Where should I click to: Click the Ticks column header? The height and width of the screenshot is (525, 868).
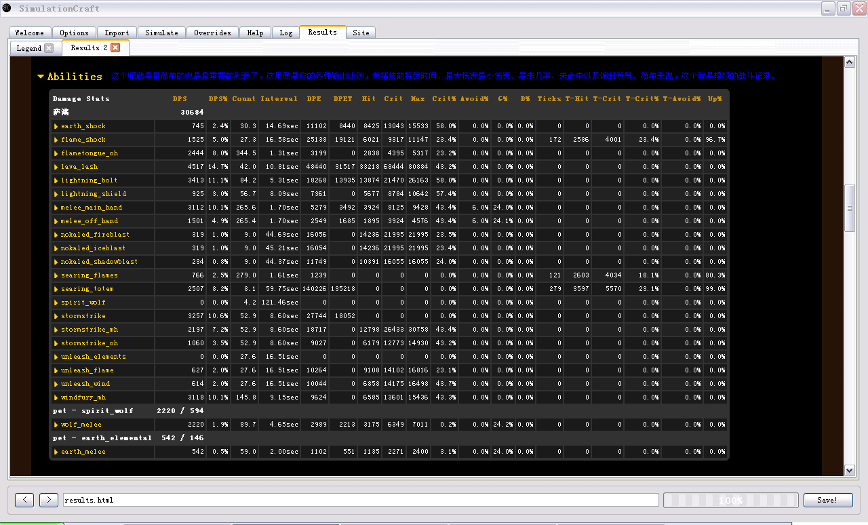pos(549,99)
